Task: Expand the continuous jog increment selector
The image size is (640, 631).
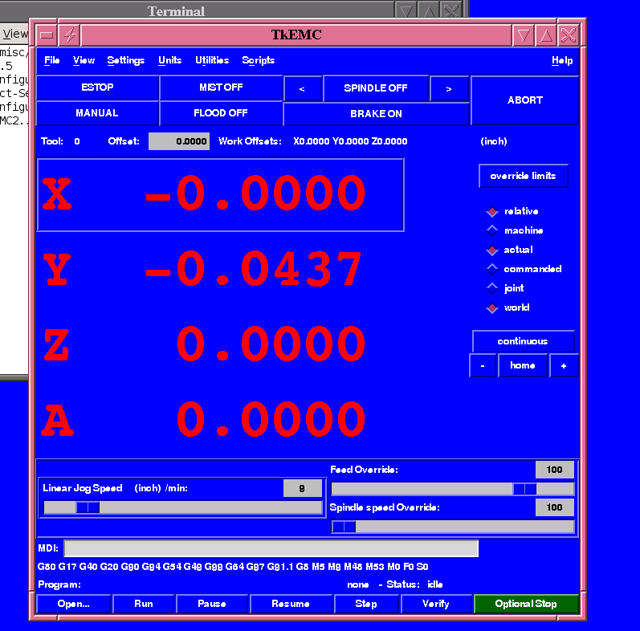Action: pyautogui.click(x=523, y=341)
